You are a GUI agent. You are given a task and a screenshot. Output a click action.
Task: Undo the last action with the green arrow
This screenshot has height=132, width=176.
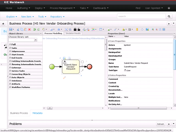34,29
